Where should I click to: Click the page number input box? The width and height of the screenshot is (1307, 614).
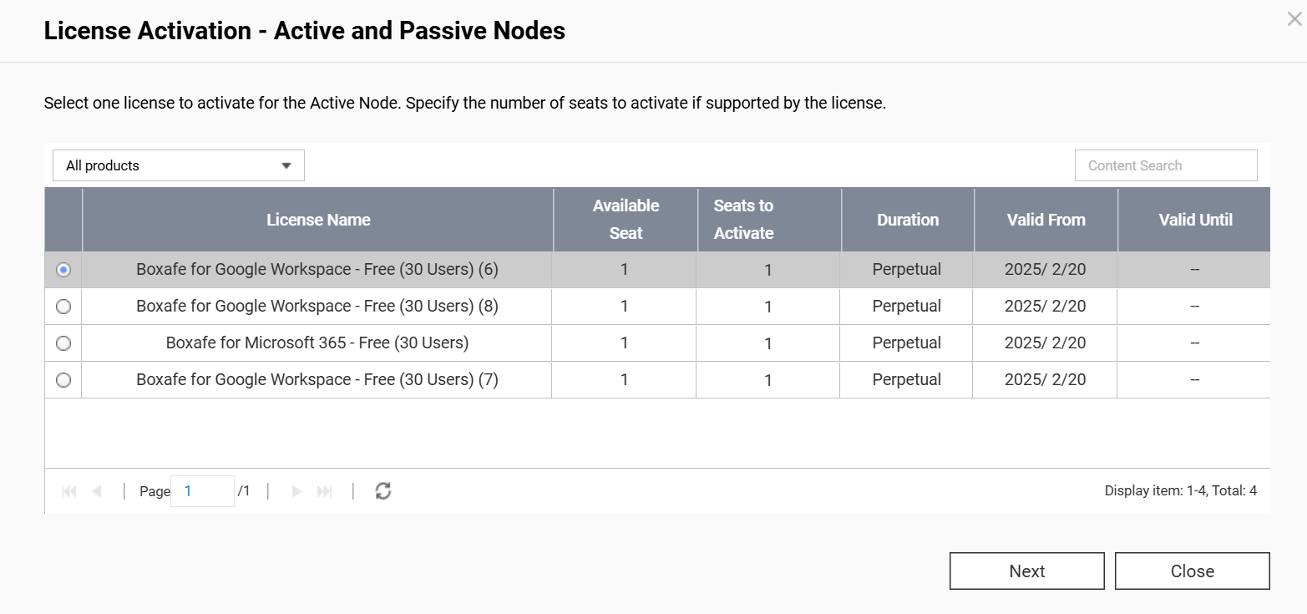(x=202, y=491)
